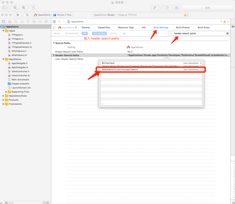Viewport: 235px width, 204px height.
Task: Collapse the Search Paths section
Action: click(54, 43)
